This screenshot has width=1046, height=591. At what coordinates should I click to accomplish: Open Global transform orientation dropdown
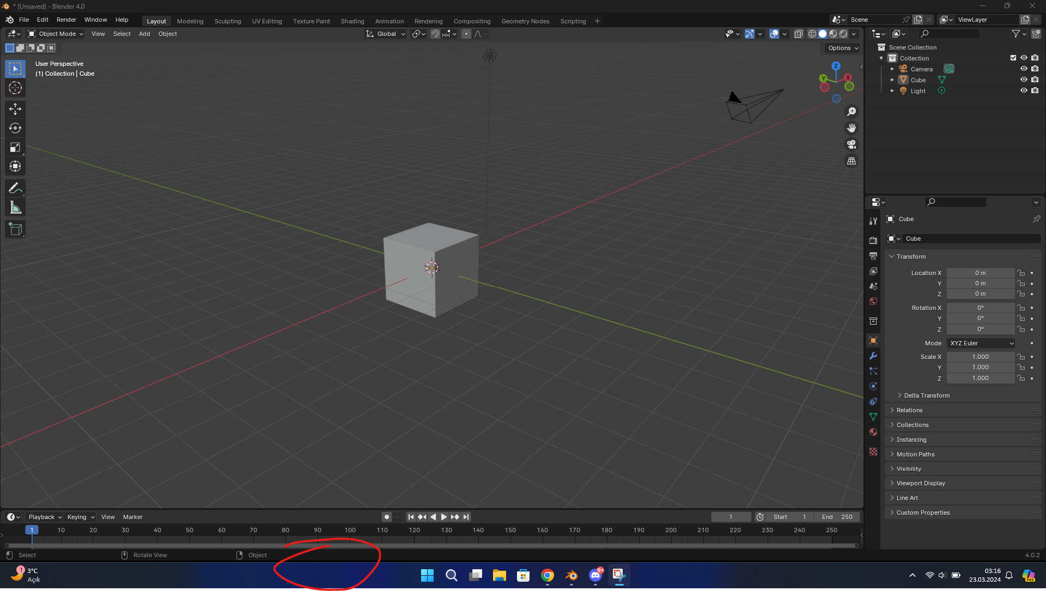[x=386, y=34]
